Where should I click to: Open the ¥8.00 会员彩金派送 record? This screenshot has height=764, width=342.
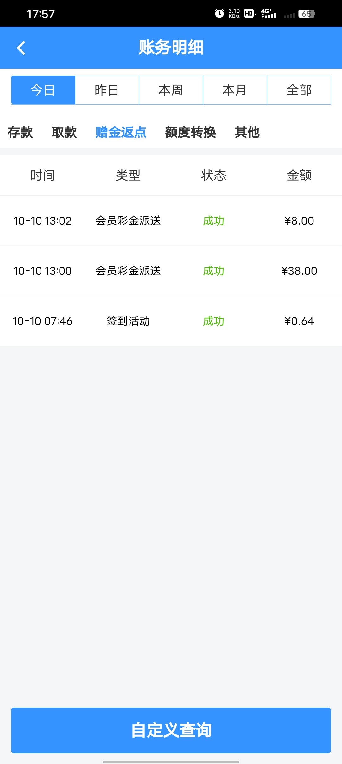pos(171,221)
